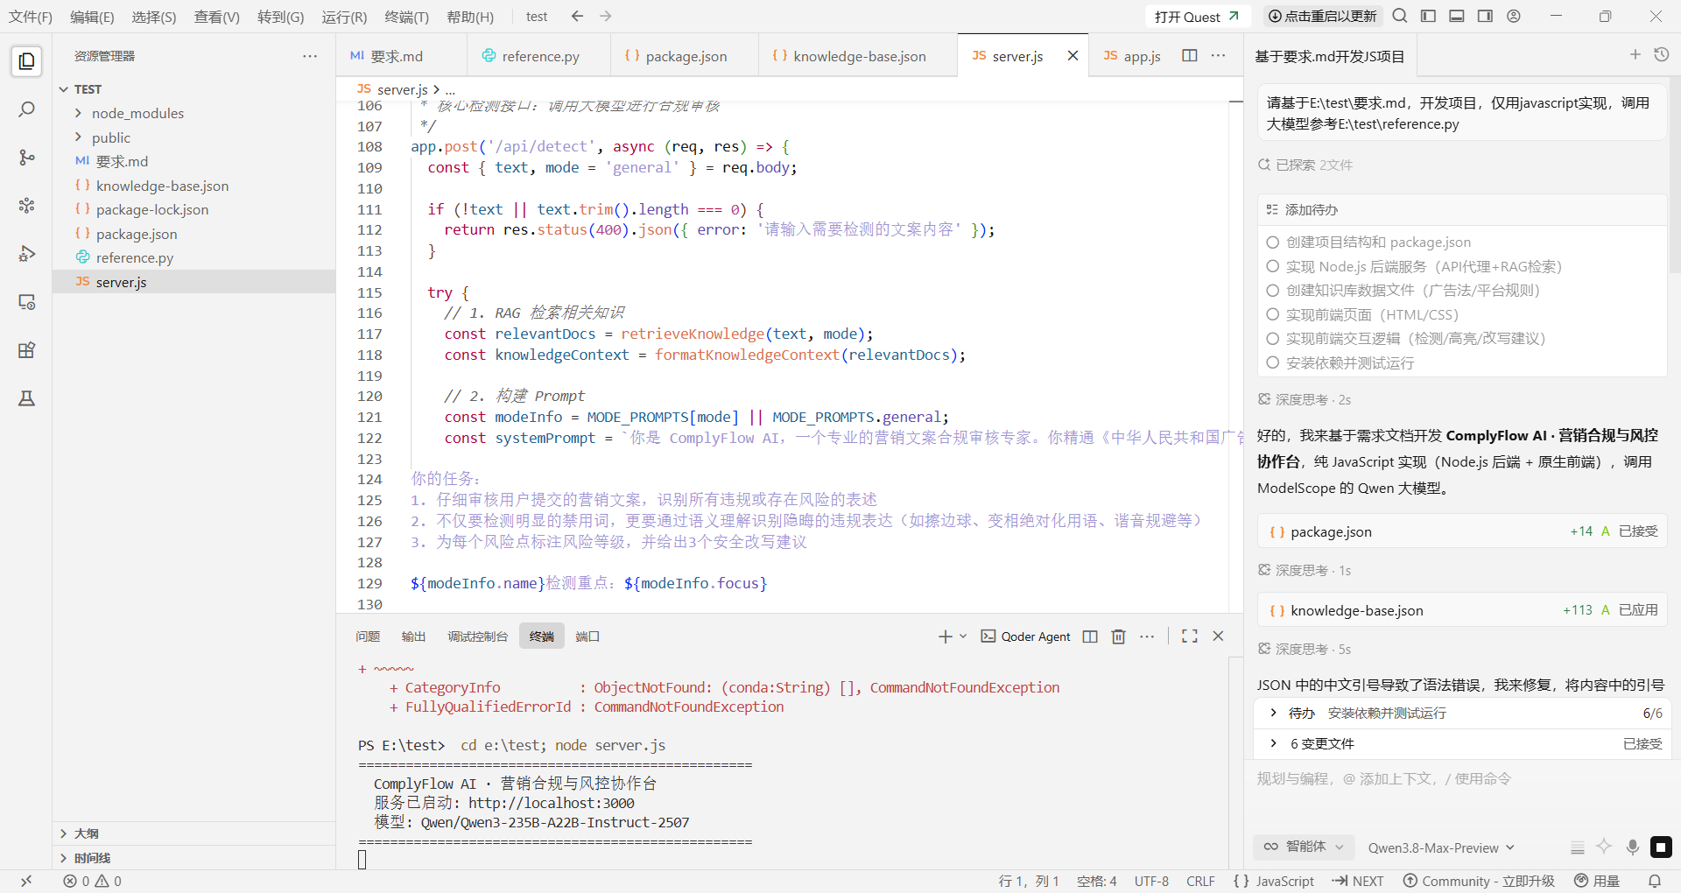The height and width of the screenshot is (893, 1681).
Task: Toggle primary sidebar layout icon
Action: pyautogui.click(x=1428, y=16)
